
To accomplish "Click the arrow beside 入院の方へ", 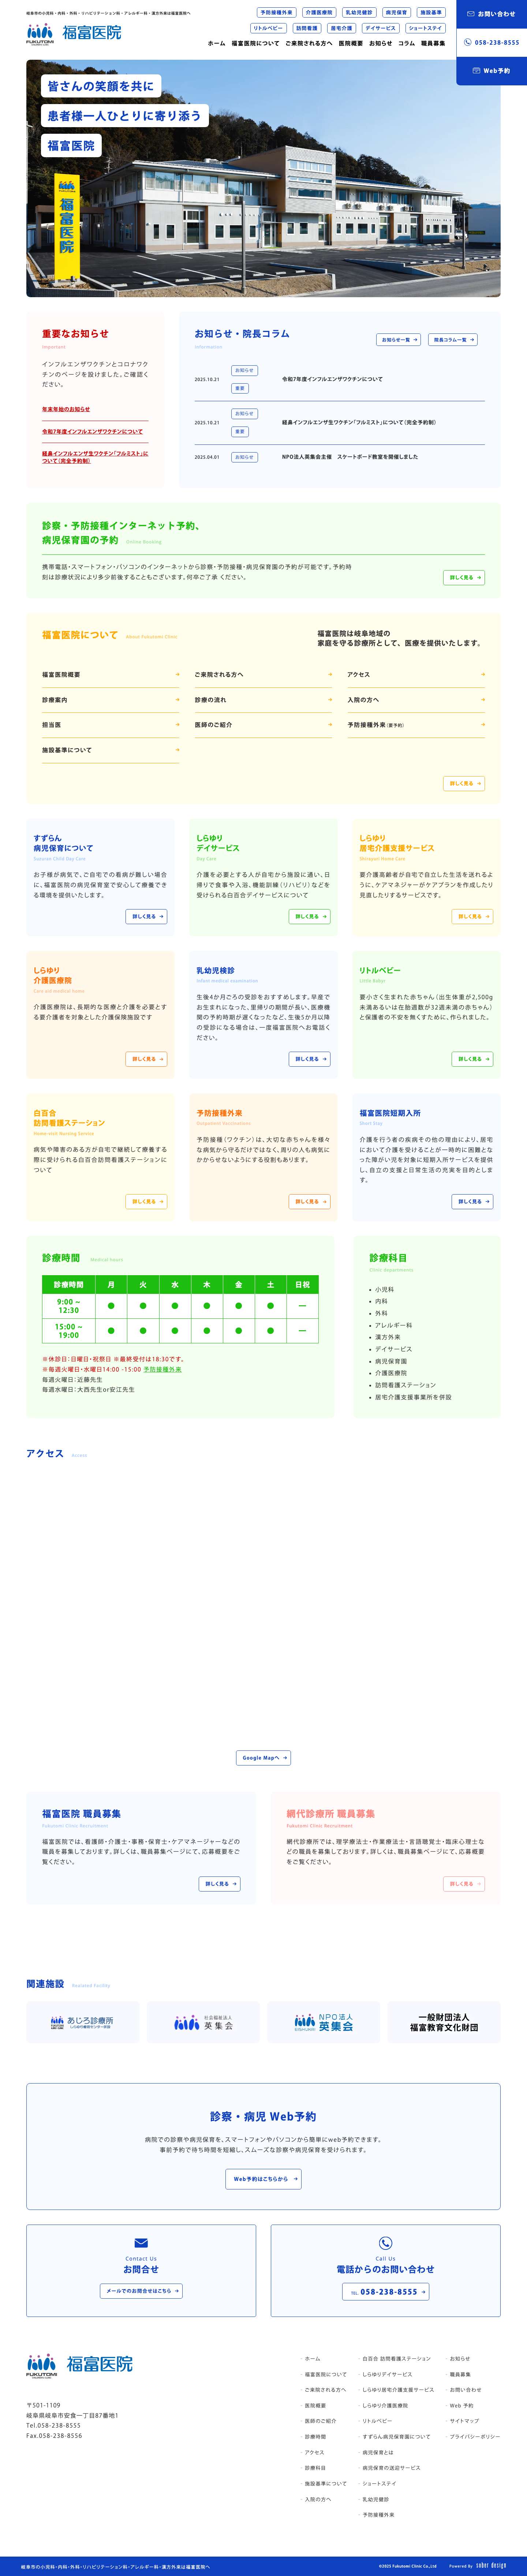I will click(x=483, y=699).
